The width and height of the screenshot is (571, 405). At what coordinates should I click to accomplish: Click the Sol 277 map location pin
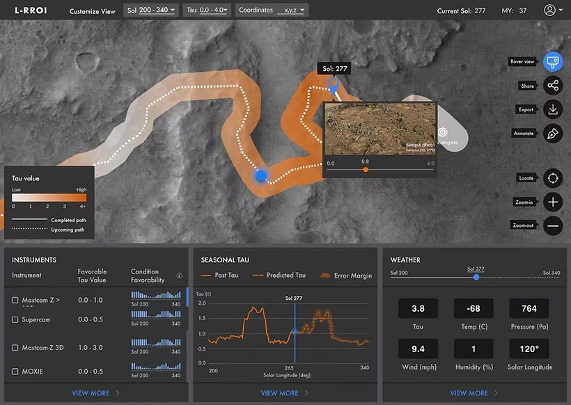[334, 86]
